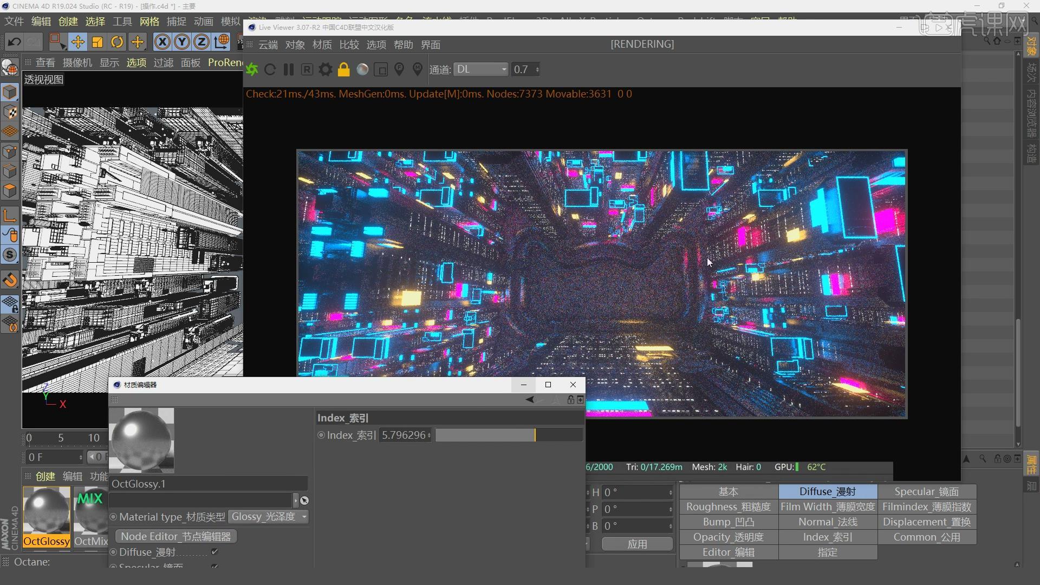The width and height of the screenshot is (1040, 585).
Task: Click the clay mode sphere icon
Action: (x=362, y=69)
